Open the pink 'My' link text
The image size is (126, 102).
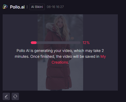pyautogui.click(x=103, y=56)
